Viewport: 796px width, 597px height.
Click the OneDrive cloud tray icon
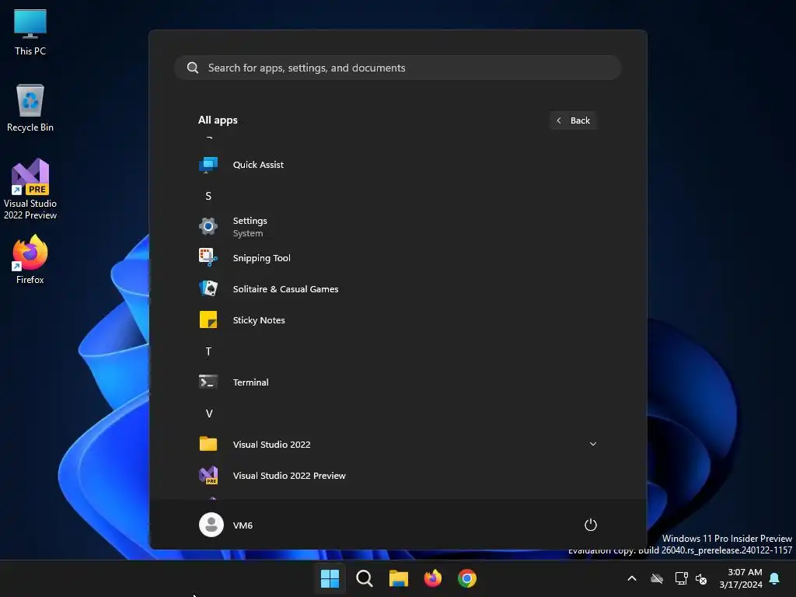[x=657, y=578]
